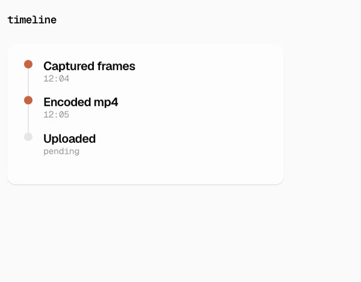Click empty area of timeline card below Uploaded
The height and width of the screenshot is (282, 361).
tap(146, 170)
